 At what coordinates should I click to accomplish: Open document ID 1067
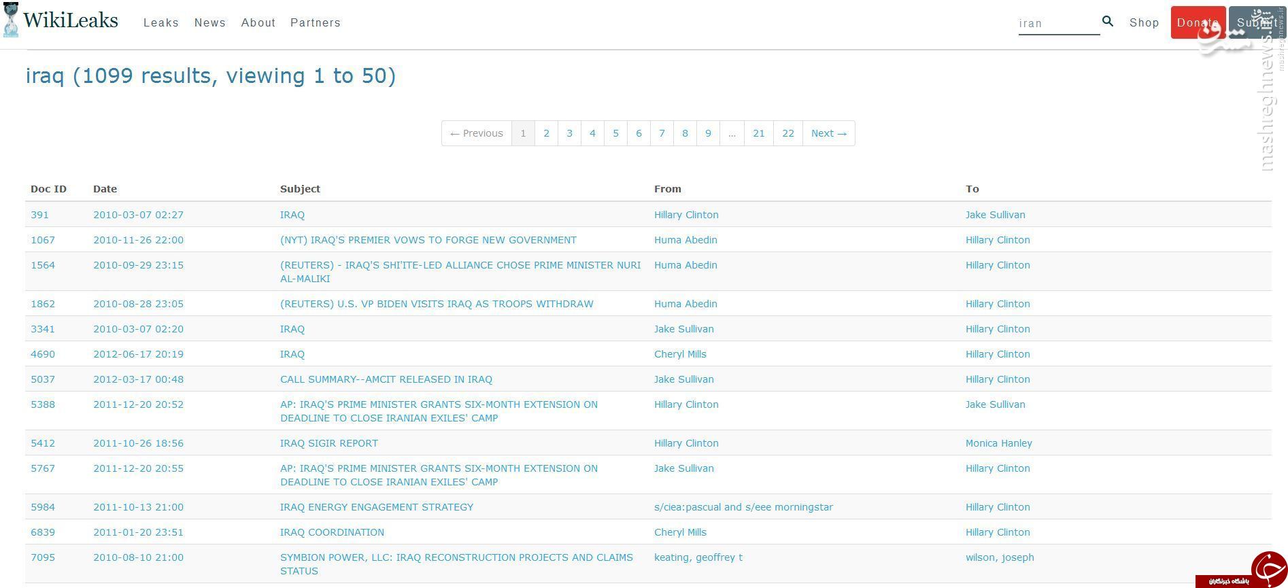click(x=43, y=240)
